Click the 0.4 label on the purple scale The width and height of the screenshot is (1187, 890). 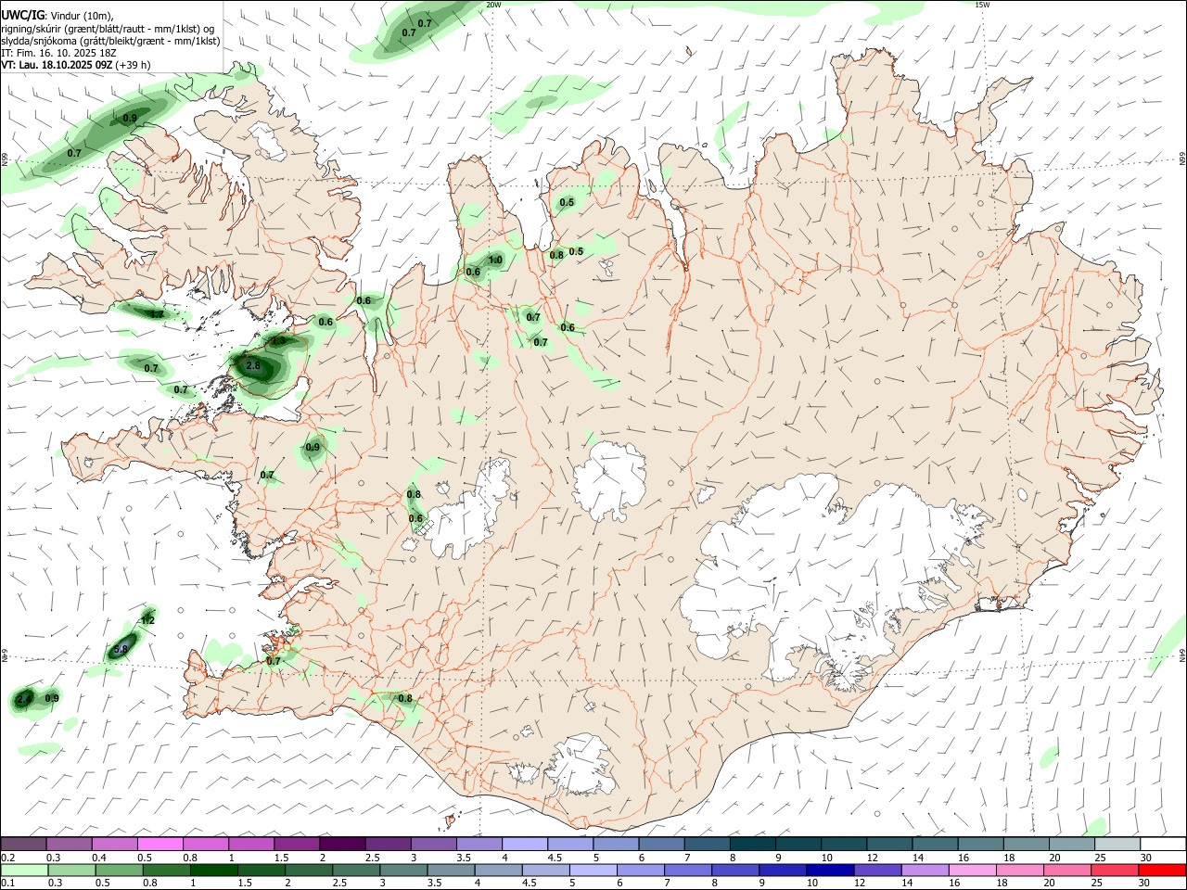98,858
